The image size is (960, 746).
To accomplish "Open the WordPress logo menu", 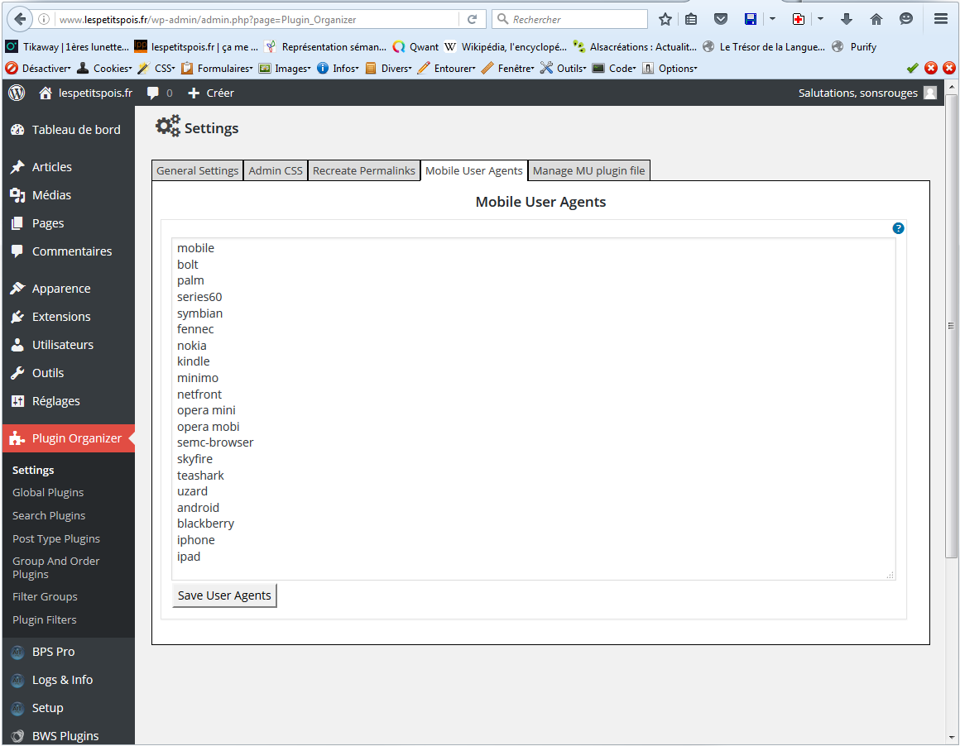I will [17, 93].
